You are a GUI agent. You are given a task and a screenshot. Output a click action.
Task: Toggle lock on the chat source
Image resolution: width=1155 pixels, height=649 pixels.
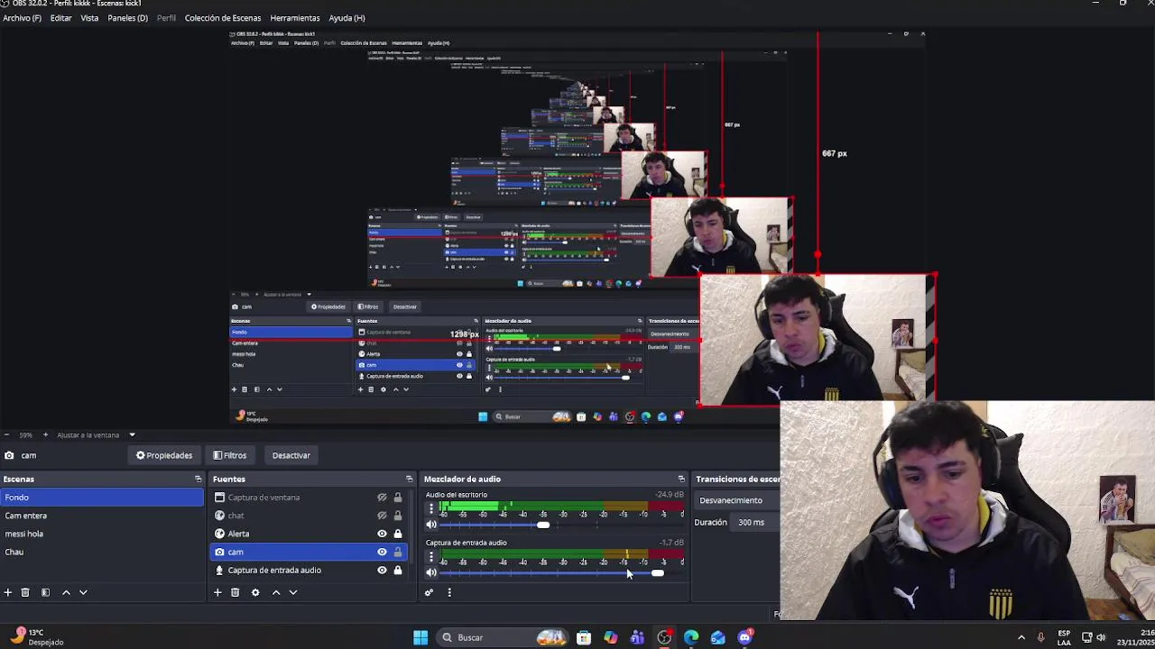(x=397, y=516)
